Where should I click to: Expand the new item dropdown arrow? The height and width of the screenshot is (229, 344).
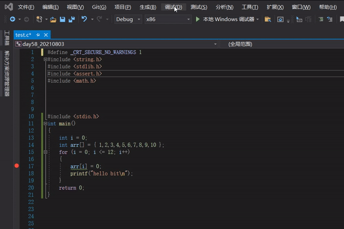[x=46, y=19]
